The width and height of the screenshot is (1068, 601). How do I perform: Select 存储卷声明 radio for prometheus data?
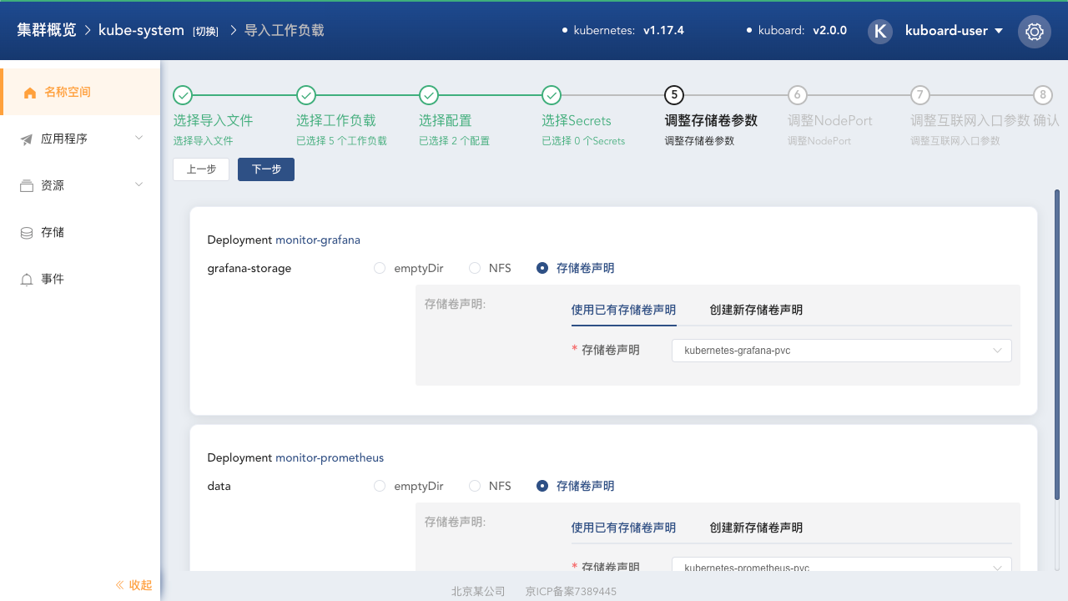click(x=542, y=486)
